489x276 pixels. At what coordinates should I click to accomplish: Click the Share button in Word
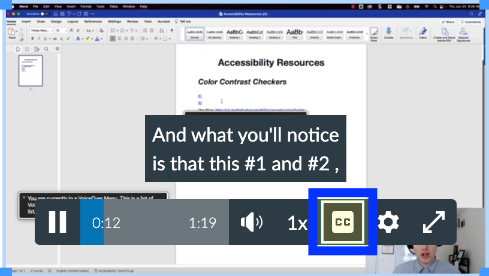tap(448, 22)
